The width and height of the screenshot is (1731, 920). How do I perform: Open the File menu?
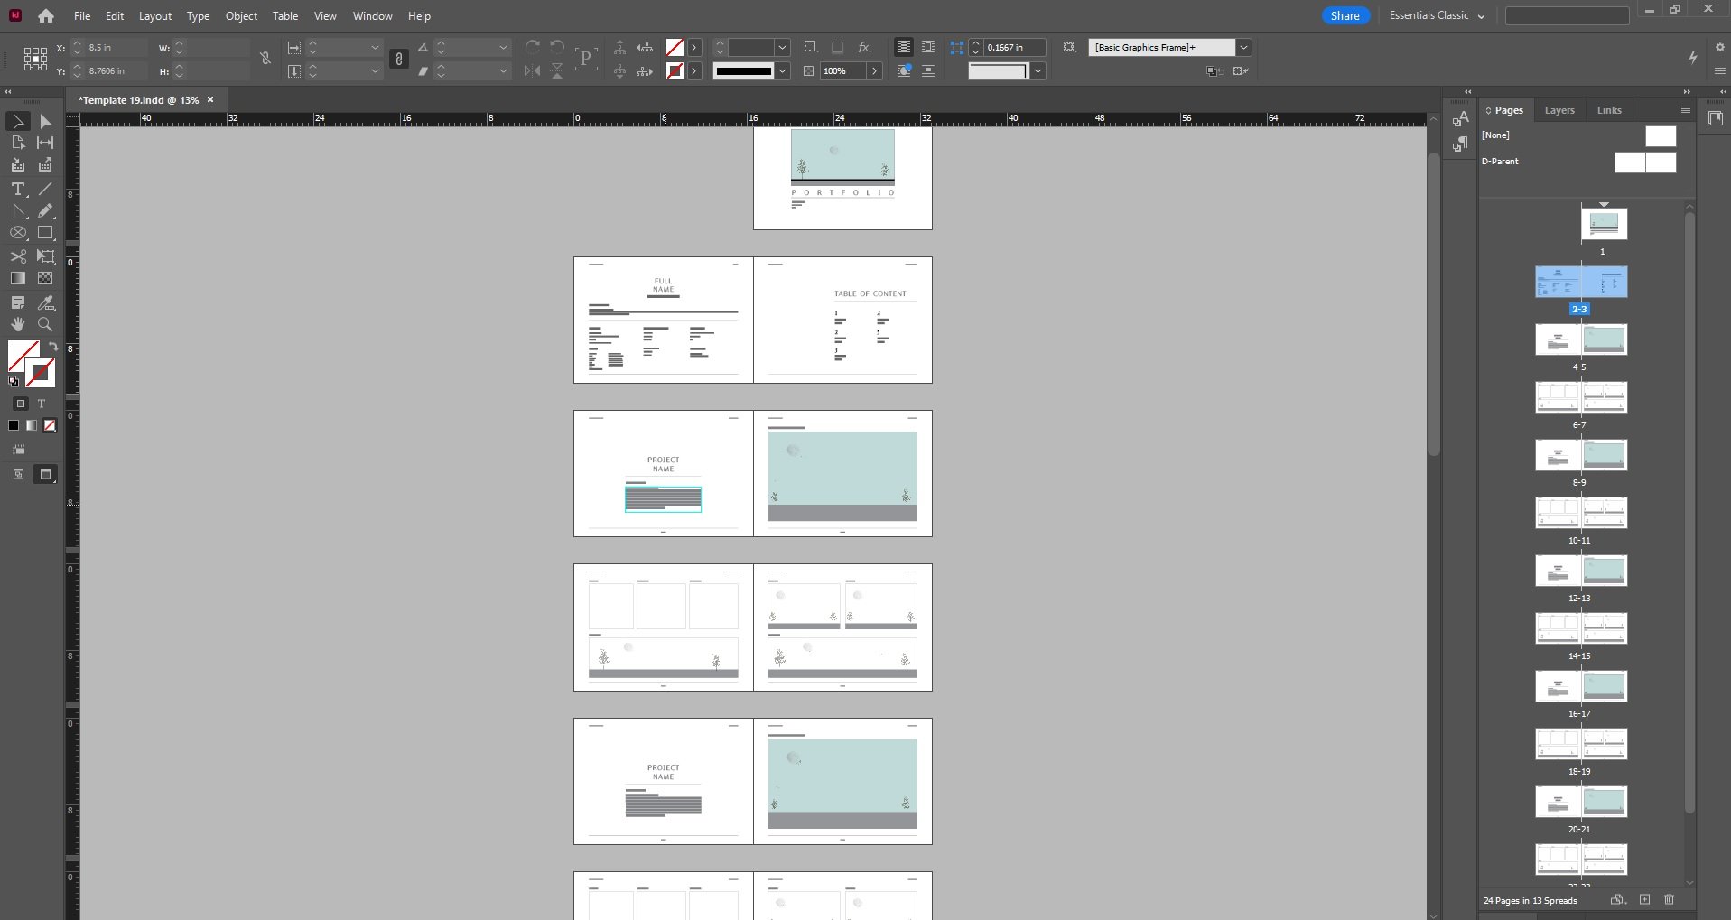click(x=81, y=16)
